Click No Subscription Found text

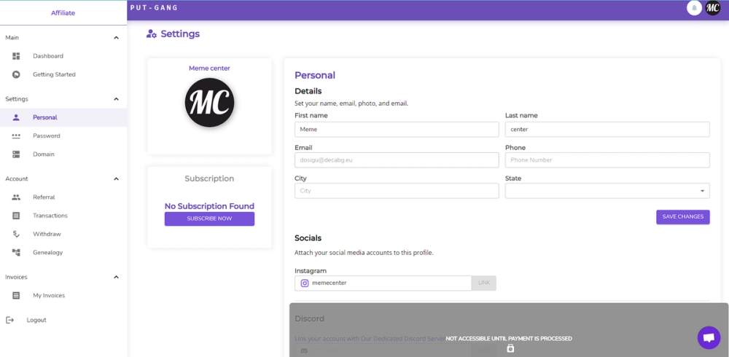(x=209, y=206)
